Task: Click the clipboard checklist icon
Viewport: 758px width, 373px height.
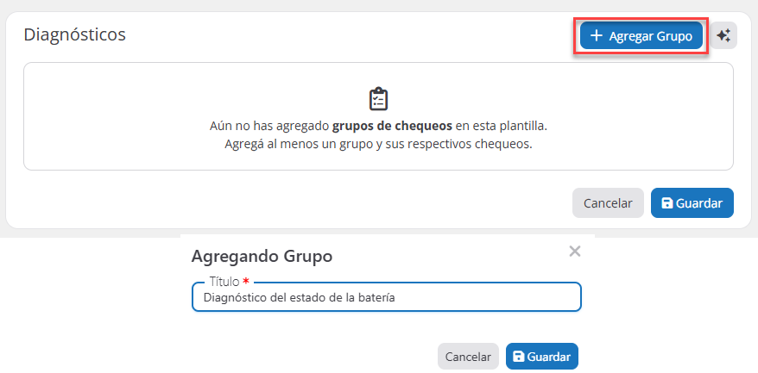Action: pos(378,99)
